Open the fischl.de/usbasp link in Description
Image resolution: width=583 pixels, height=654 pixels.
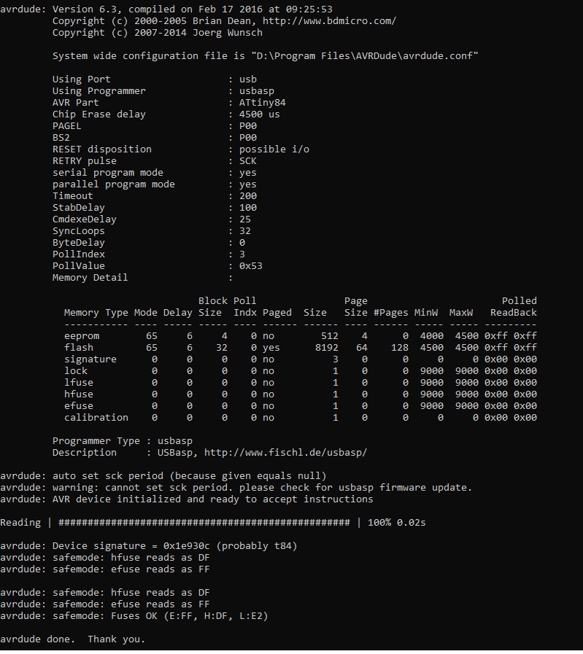285,453
